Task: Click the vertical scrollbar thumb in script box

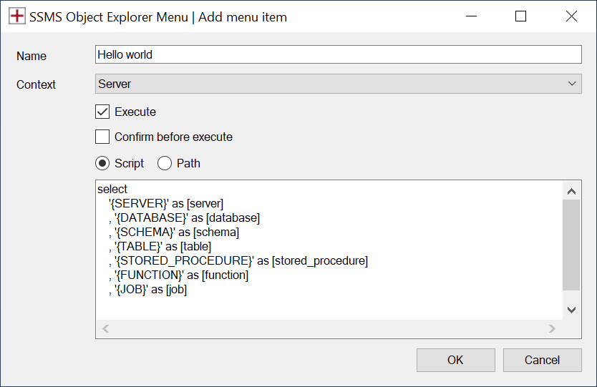Action: tap(571, 245)
